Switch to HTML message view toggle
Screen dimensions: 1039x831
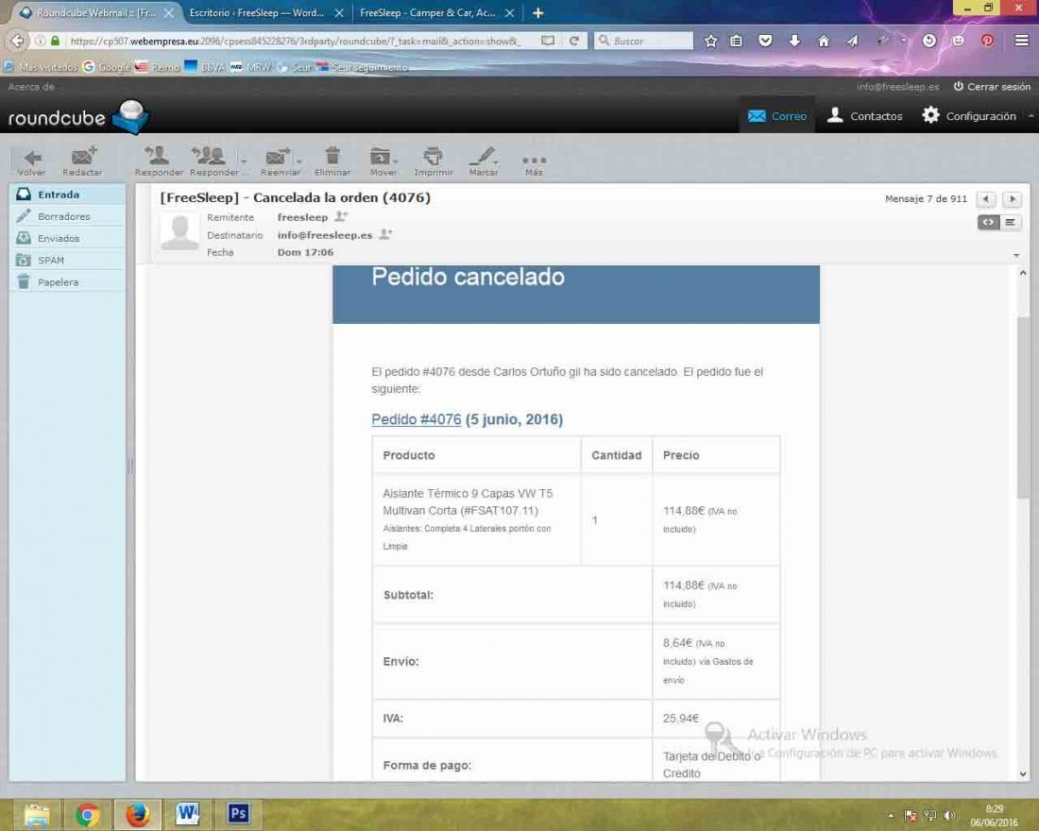click(988, 222)
